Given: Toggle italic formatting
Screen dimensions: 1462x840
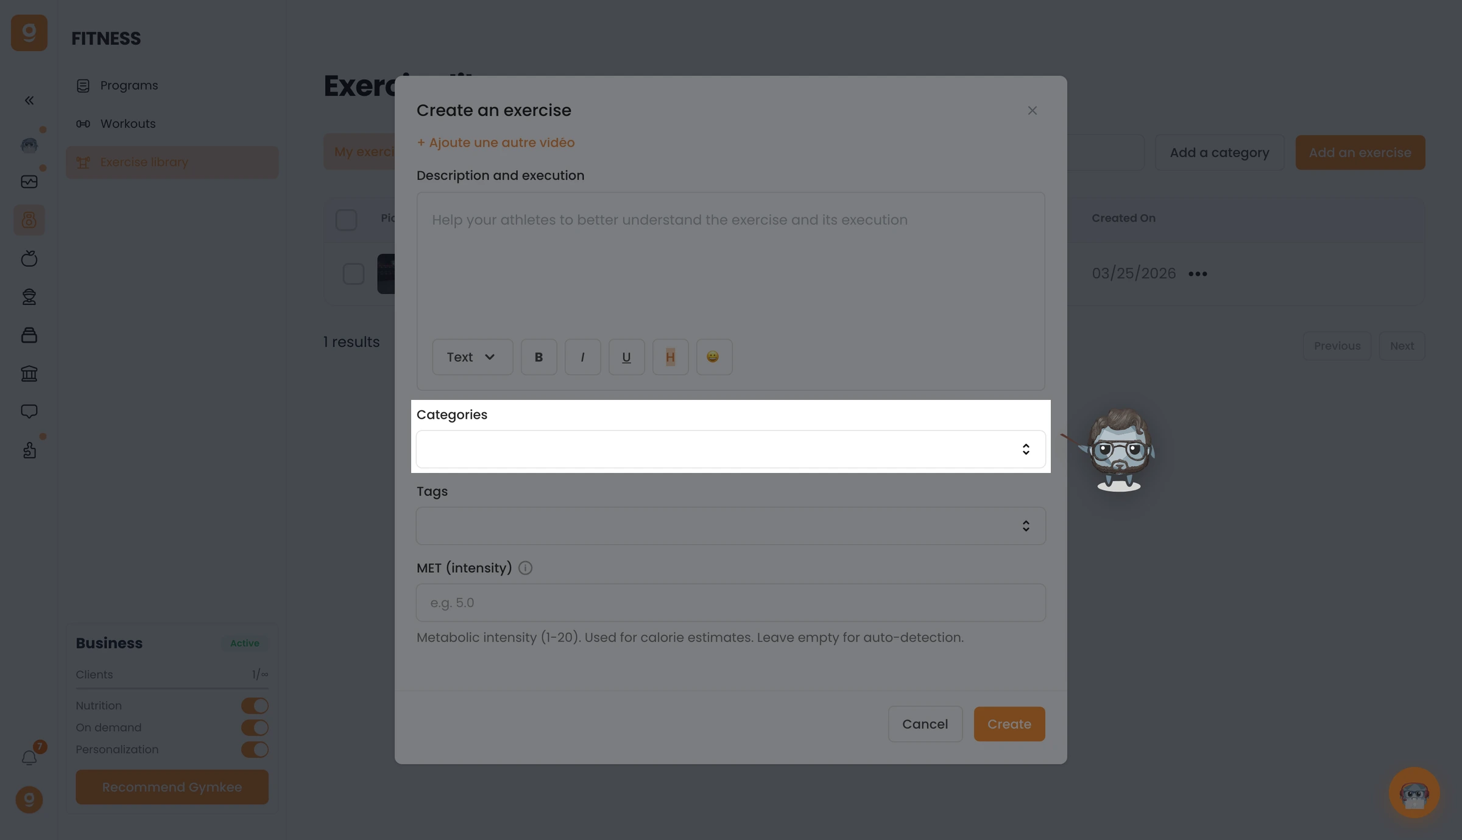Looking at the screenshot, I should coord(582,357).
